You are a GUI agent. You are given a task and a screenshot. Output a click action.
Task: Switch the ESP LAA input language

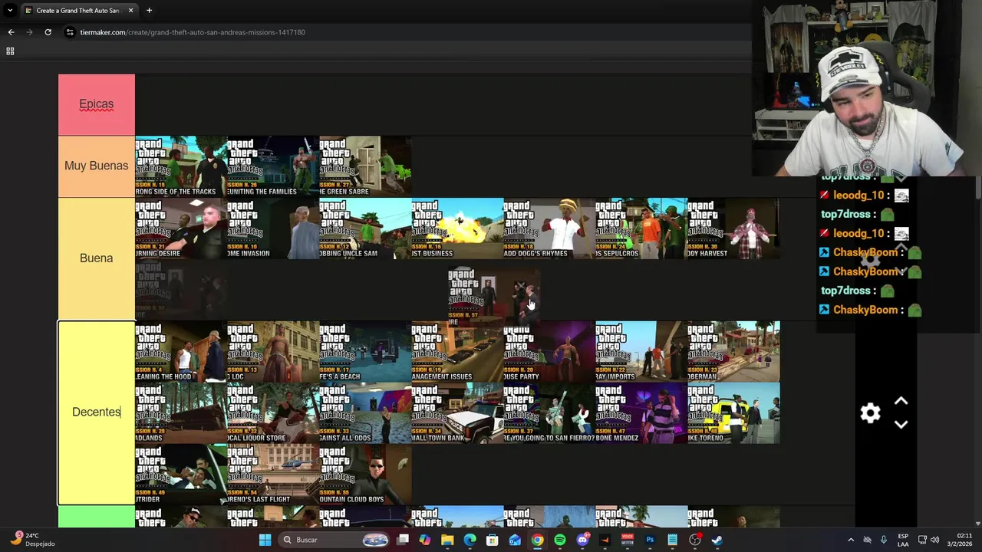[x=903, y=540]
